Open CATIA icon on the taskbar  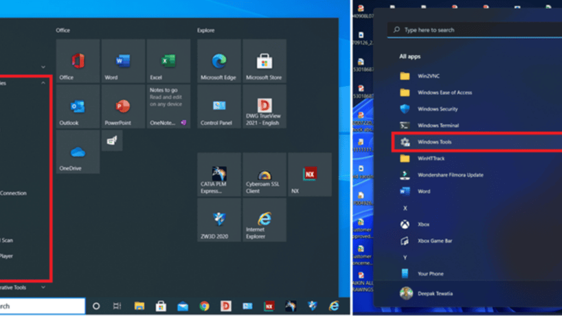click(x=291, y=306)
